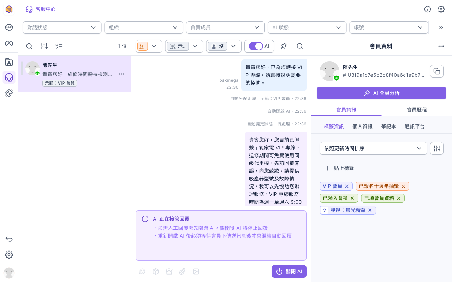Screen dimensions: 452x282
Task: Switch to the 會員歷程 tab
Action: pyautogui.click(x=417, y=110)
